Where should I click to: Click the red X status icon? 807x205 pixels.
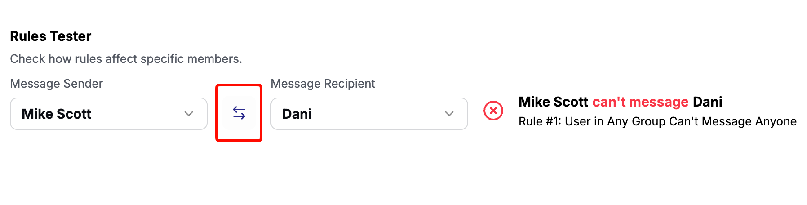tap(493, 111)
